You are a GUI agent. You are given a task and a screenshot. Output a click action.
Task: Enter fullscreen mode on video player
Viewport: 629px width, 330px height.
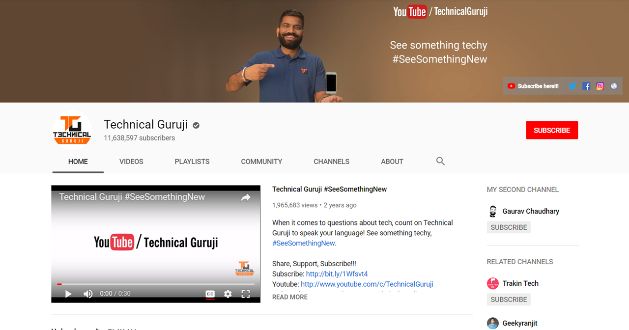tap(246, 294)
